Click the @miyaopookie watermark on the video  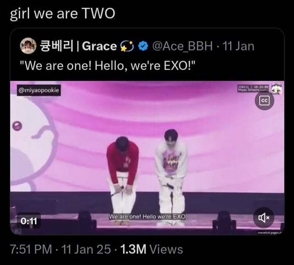[x=39, y=90]
